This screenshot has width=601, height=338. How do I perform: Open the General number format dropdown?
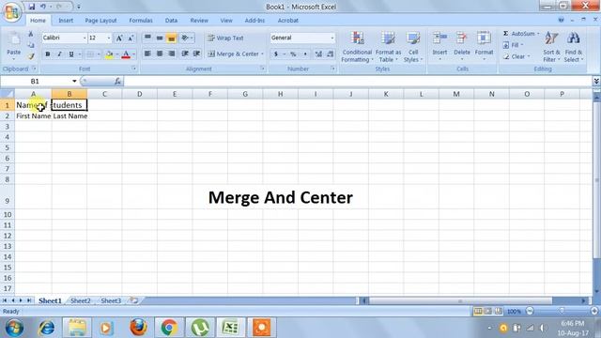point(331,38)
